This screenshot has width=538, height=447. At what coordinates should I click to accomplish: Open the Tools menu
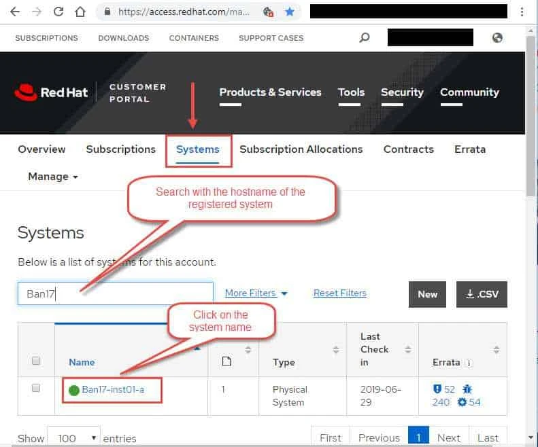(351, 92)
